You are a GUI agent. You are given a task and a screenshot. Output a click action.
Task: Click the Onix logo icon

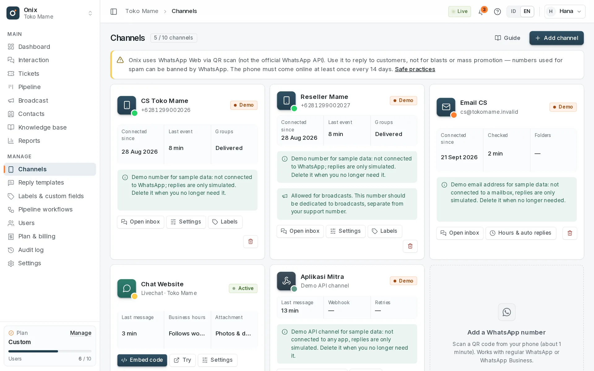pyautogui.click(x=13, y=13)
